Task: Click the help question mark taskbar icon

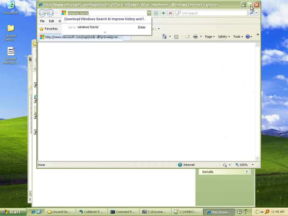Action: [x=239, y=212]
